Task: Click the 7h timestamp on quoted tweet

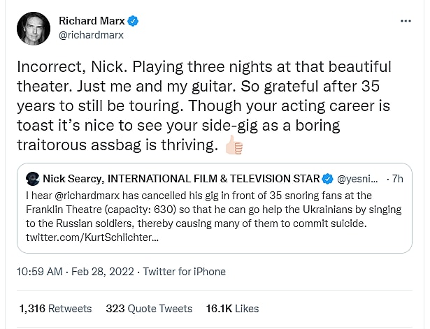Action: coord(397,178)
